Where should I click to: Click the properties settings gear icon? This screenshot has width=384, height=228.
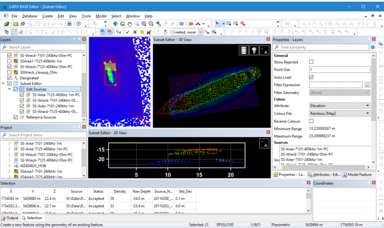(x=373, y=47)
